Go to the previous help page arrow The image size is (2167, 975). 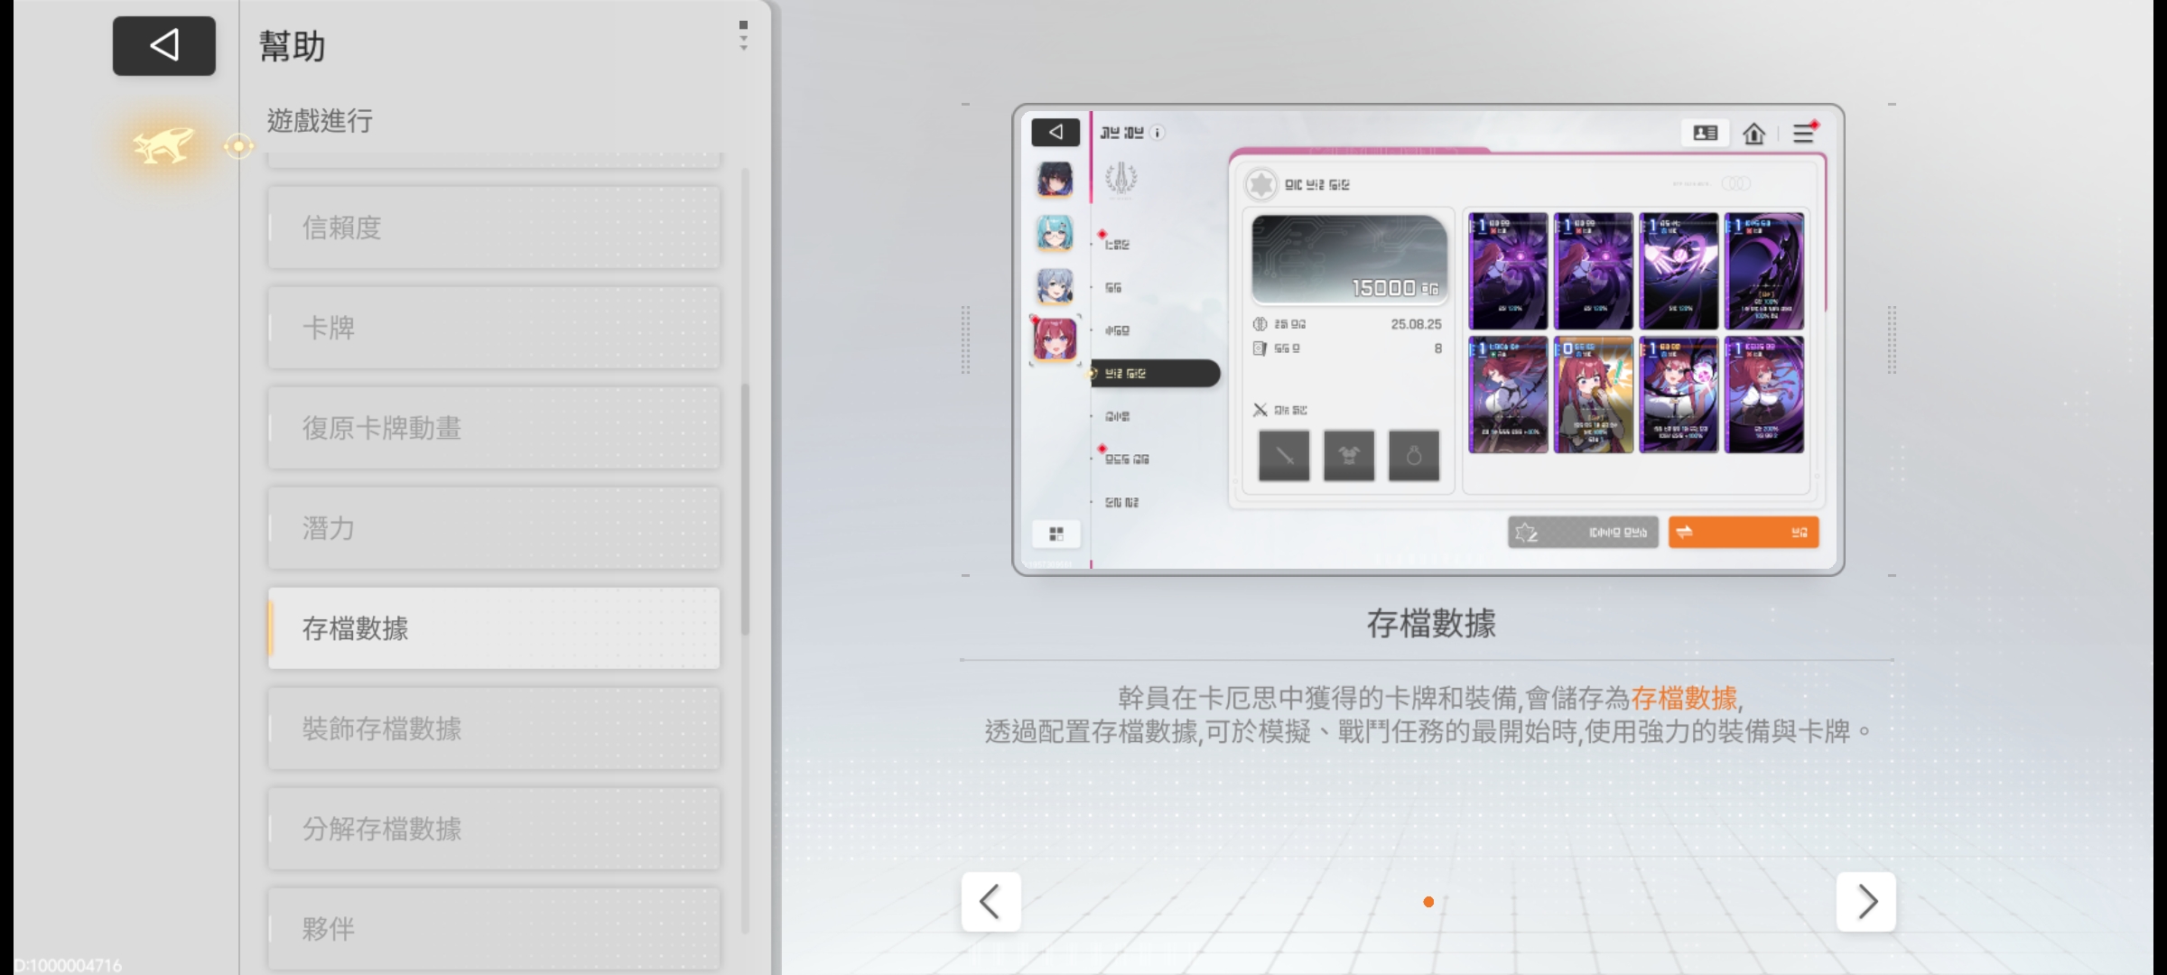(990, 901)
